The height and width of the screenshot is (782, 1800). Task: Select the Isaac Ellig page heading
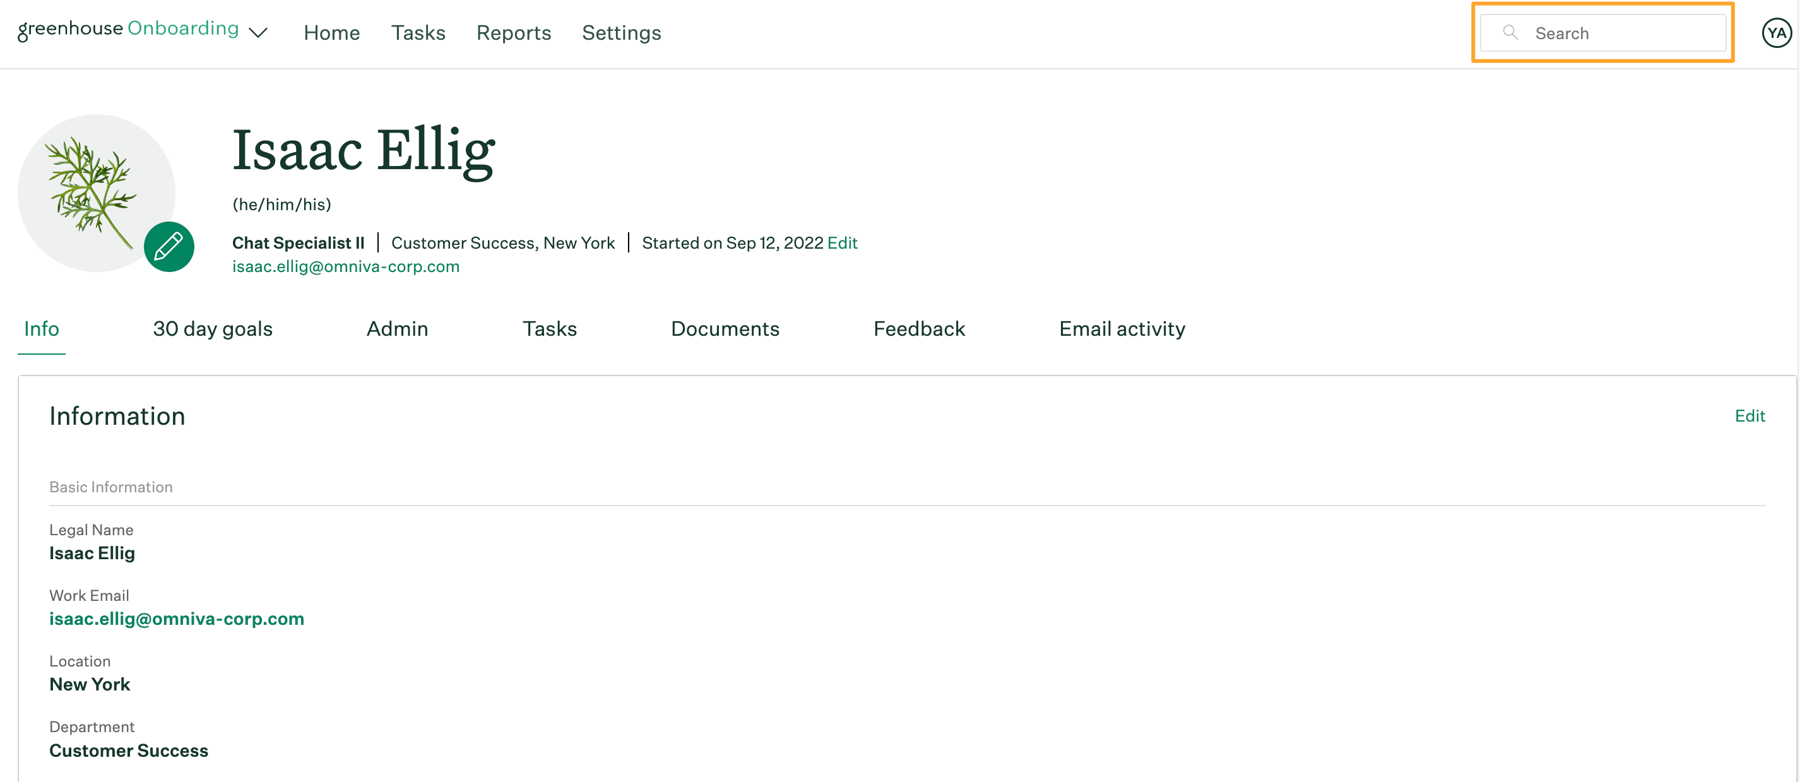coord(364,150)
